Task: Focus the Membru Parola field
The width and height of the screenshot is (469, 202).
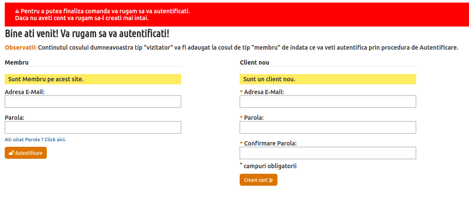Action: click(93, 127)
